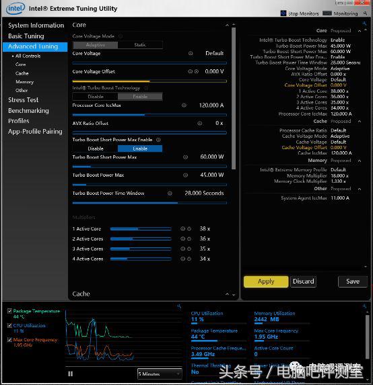Screen dimensions: 373x385
Task: Disable Intel Turbo Boost Technology
Action: tap(95, 97)
